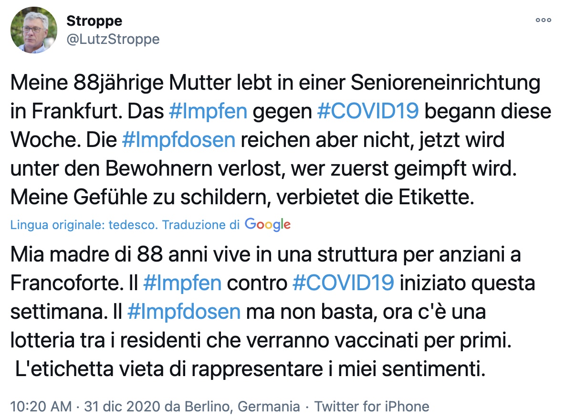Select #Impfdosen hashtag in the Italian translation

click(184, 312)
